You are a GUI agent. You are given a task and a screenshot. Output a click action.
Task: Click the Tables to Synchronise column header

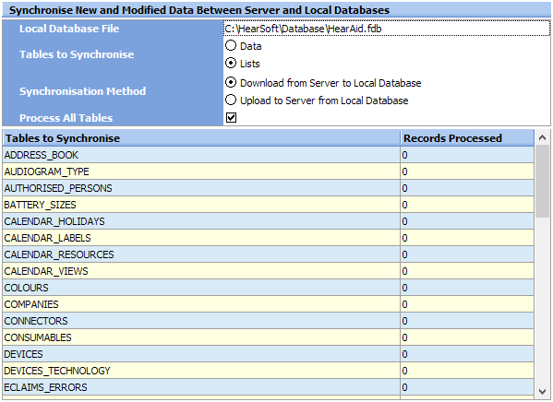coord(201,138)
